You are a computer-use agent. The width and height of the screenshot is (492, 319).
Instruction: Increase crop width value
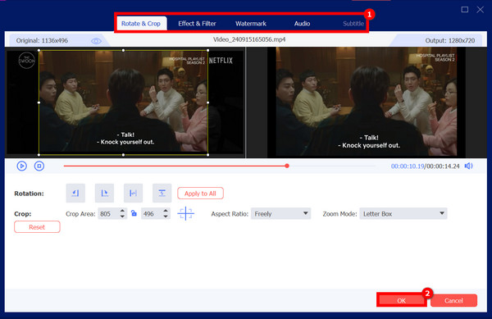122,211
